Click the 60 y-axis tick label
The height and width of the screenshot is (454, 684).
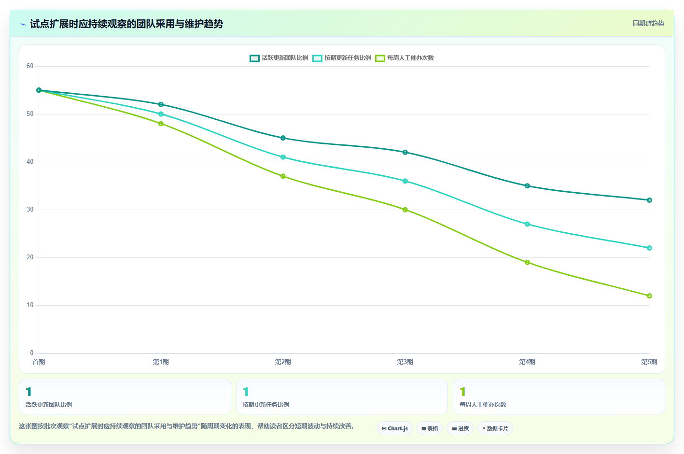[30, 66]
